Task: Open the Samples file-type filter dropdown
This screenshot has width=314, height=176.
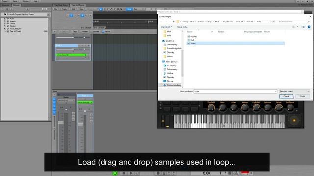Action: (294, 91)
